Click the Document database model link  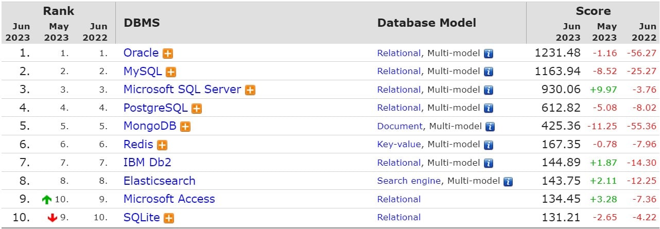click(x=400, y=126)
